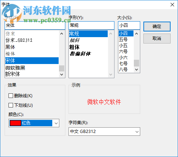Select 微软雅黑 in the font list
The width and height of the screenshot is (178, 157).
(x=32, y=68)
